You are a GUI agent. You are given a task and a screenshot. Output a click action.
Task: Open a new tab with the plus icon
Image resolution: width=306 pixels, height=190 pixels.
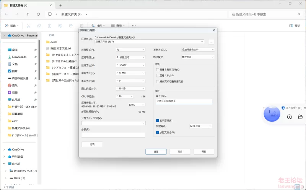(60, 5)
